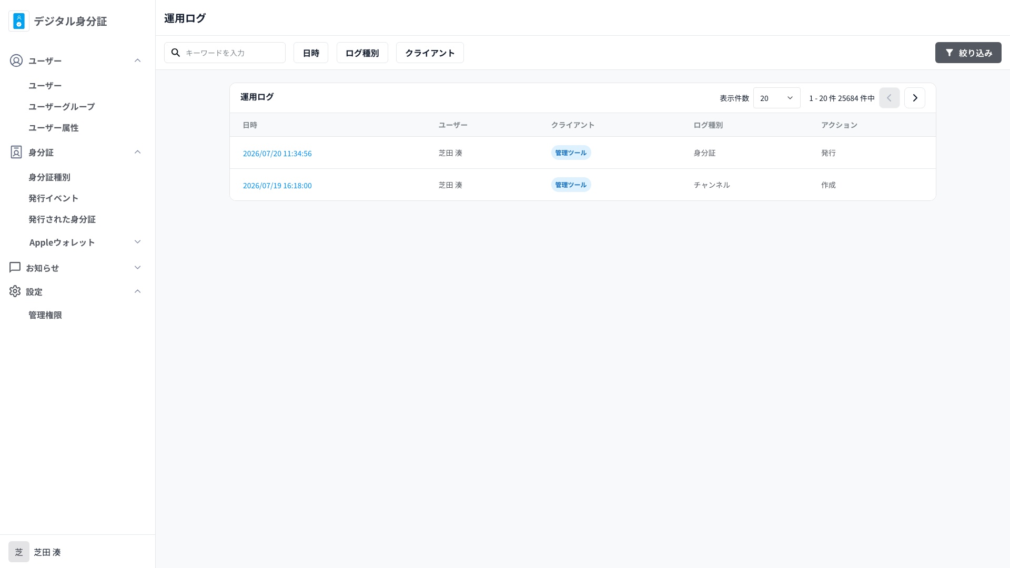Click 芝田 湊 in the 2026/07/20 row
Screen dimensions: 1010x568
pyautogui.click(x=450, y=153)
